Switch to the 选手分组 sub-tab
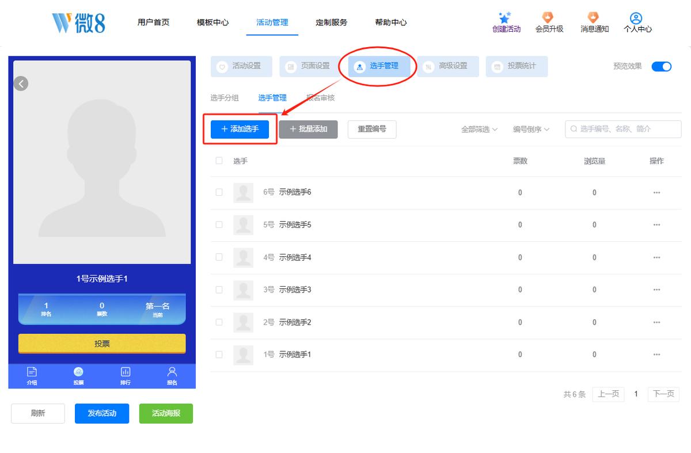 coord(225,98)
